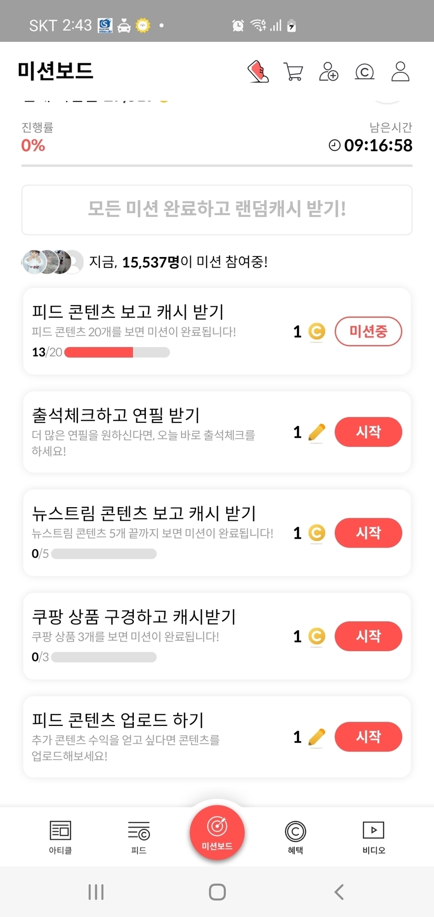Switch to the 아티클 tab
The width and height of the screenshot is (434, 917).
pos(60,837)
